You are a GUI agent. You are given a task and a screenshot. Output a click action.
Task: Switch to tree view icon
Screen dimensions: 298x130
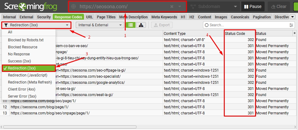[x=141, y=25]
